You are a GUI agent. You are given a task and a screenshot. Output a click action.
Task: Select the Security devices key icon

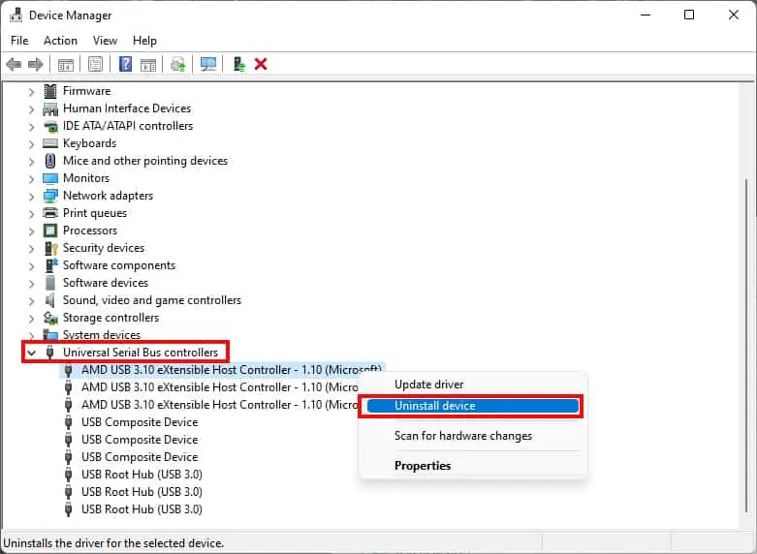51,248
